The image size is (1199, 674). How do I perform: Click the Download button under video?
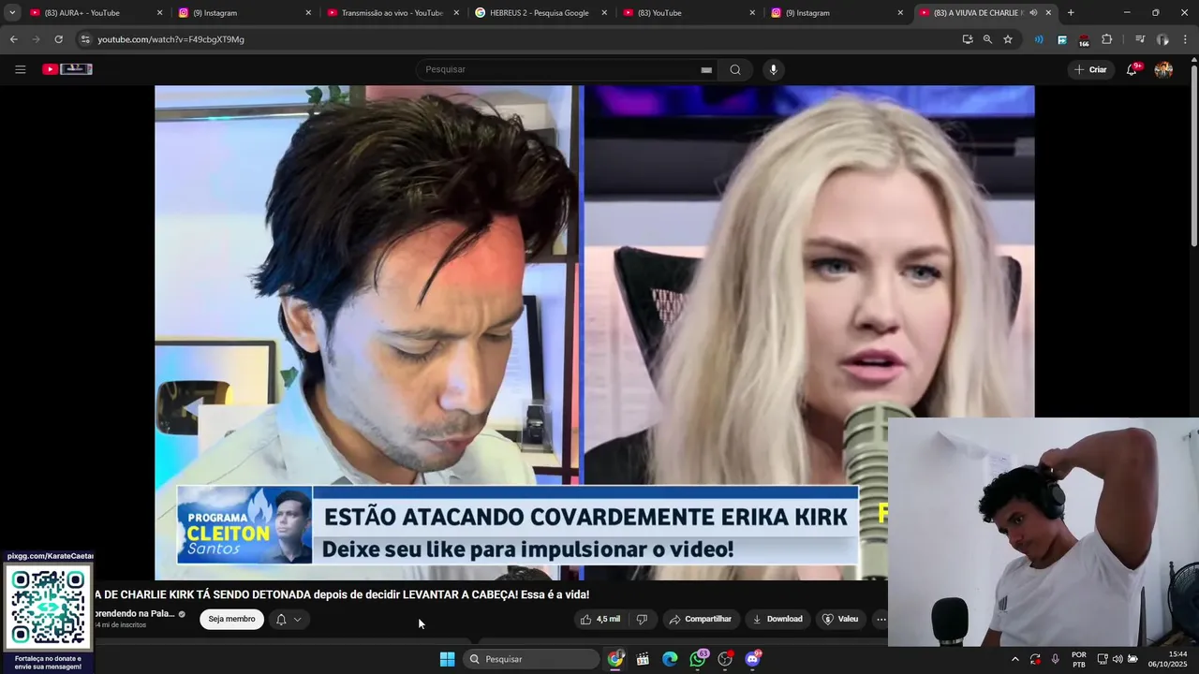(777, 619)
